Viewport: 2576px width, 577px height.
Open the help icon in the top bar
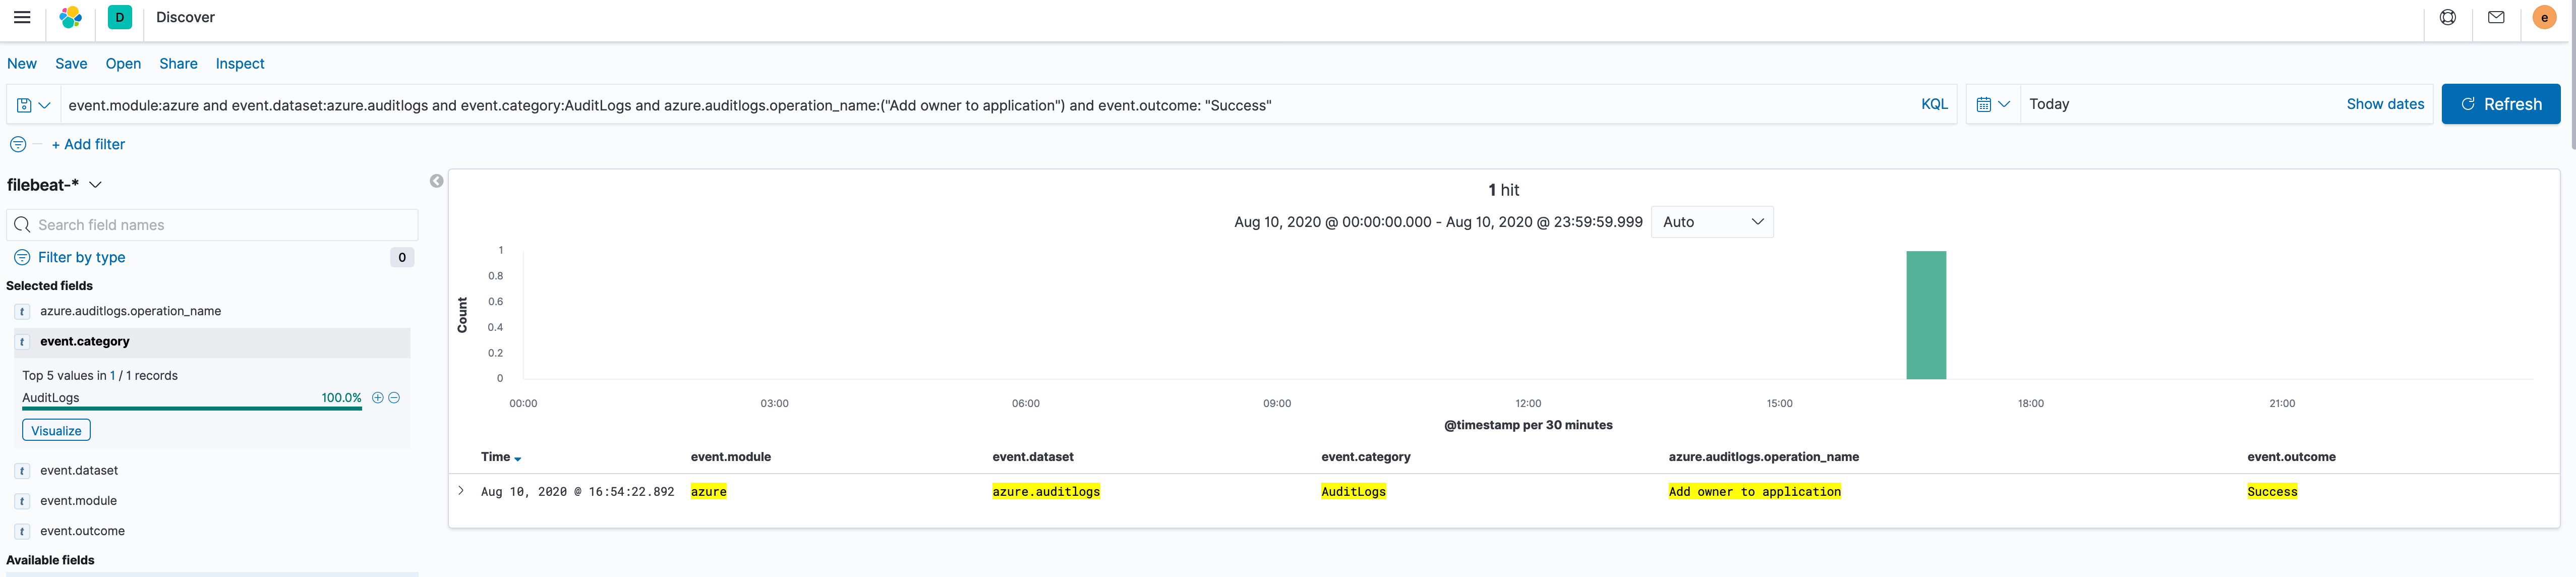[2448, 17]
